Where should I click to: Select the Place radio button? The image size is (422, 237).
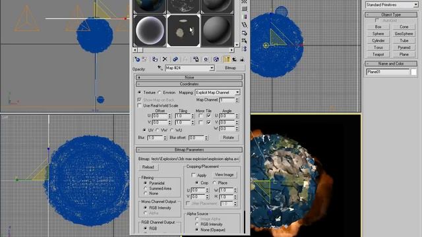point(214,183)
